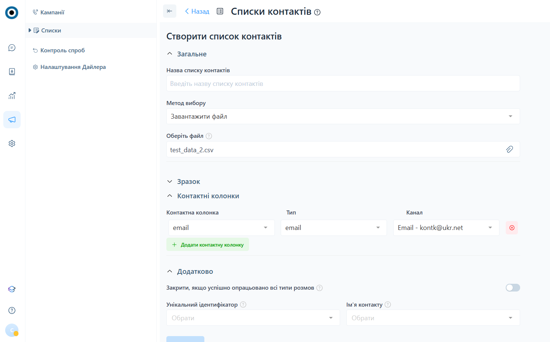Open the graduation cap learning icon
Image resolution: width=550 pixels, height=342 pixels.
tap(12, 289)
